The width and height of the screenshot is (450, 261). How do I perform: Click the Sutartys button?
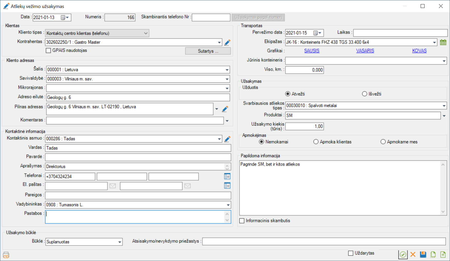208,51
